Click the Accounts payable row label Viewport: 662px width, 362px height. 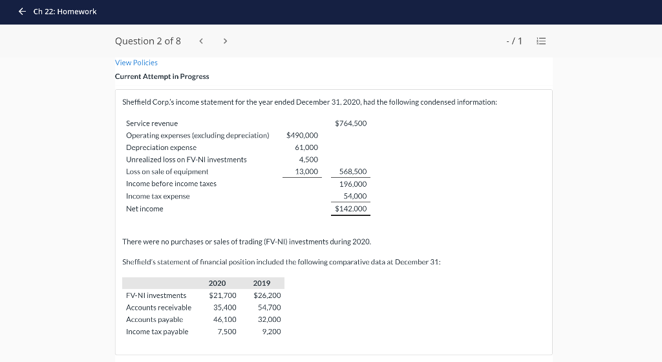pos(155,320)
